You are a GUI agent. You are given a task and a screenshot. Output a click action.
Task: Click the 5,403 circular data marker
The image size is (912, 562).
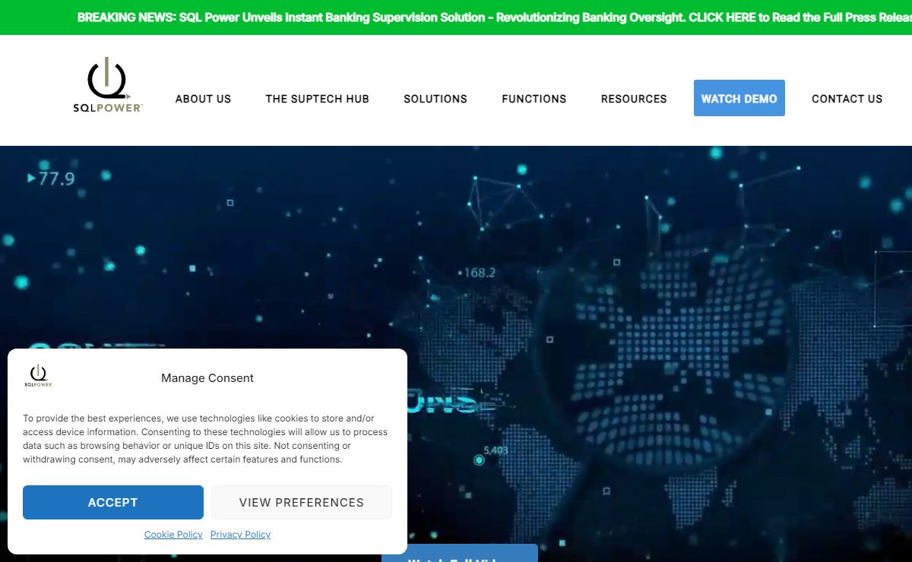[x=479, y=459]
